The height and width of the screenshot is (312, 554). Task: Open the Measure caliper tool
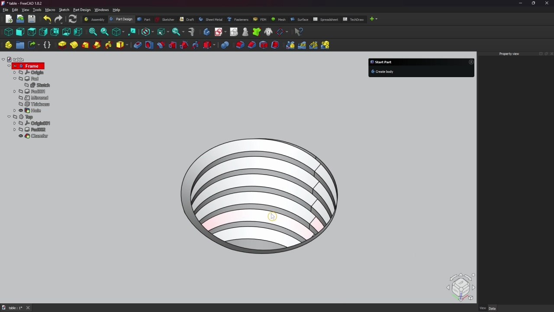click(x=191, y=32)
